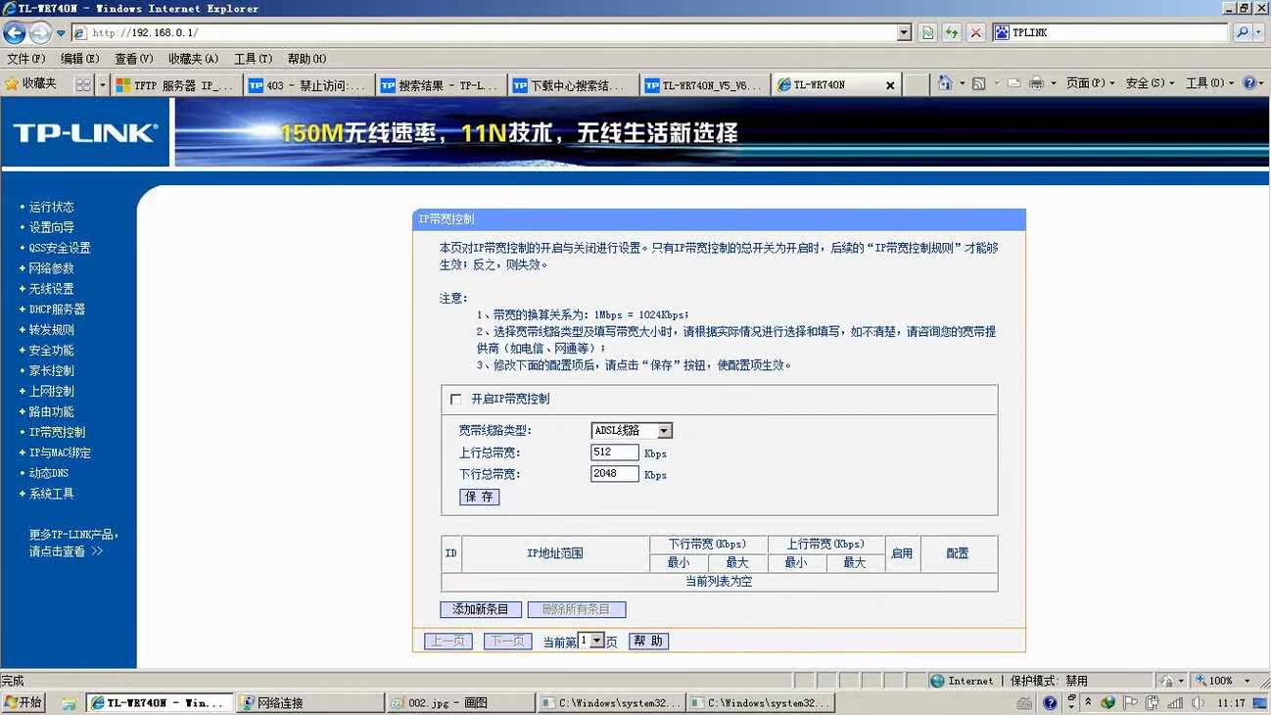Viewport: 1271px width, 715px height.
Task: Open Quick Tabs grid icon
Action: (x=83, y=85)
